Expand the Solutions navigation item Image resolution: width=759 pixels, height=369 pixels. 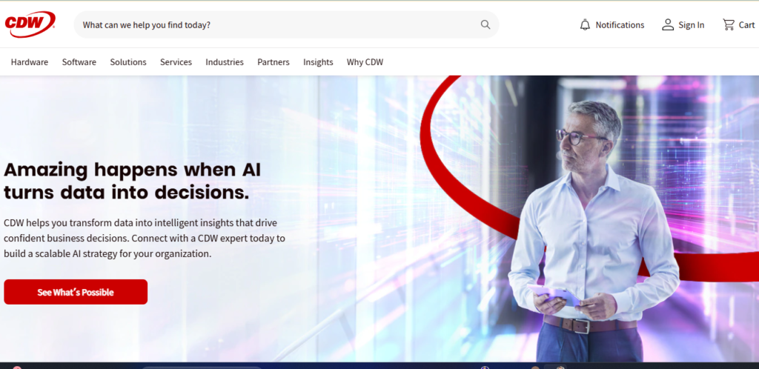[128, 62]
